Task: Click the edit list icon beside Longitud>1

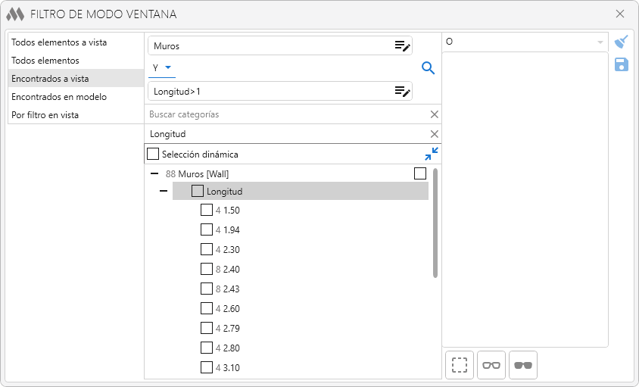Action: (402, 92)
